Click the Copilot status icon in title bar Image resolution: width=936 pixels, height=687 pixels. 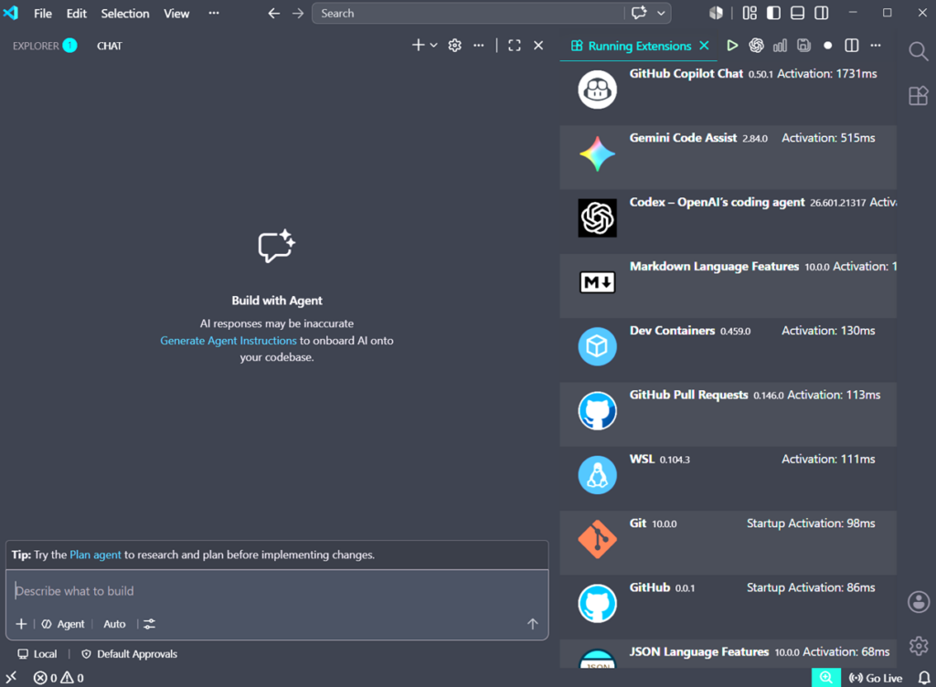716,13
